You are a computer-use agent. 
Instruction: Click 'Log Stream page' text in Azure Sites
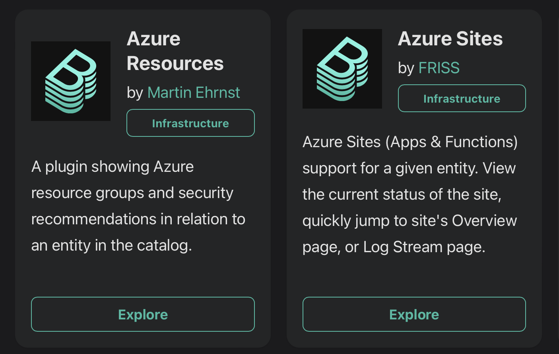coord(424,247)
